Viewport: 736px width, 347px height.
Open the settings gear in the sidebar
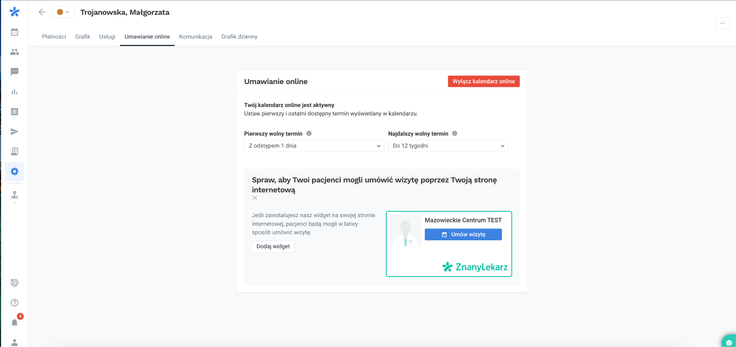[x=14, y=171]
